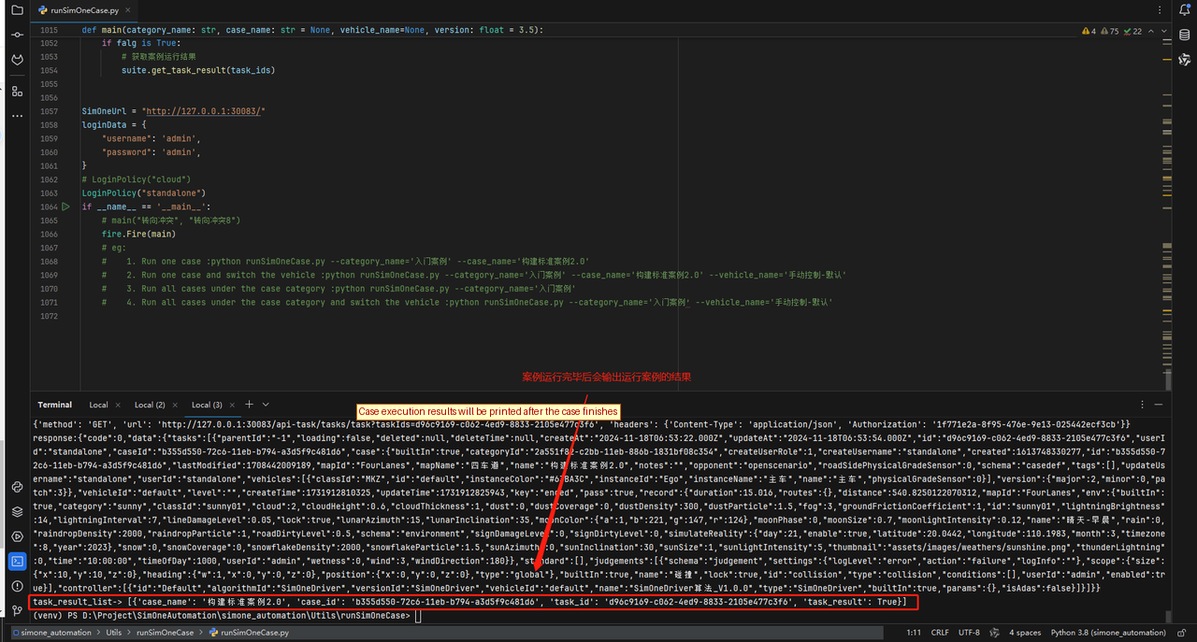
Task: Add a new terminal session
Action: coord(250,405)
